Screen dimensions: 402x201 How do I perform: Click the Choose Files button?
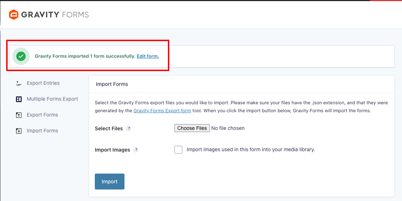tap(192, 128)
